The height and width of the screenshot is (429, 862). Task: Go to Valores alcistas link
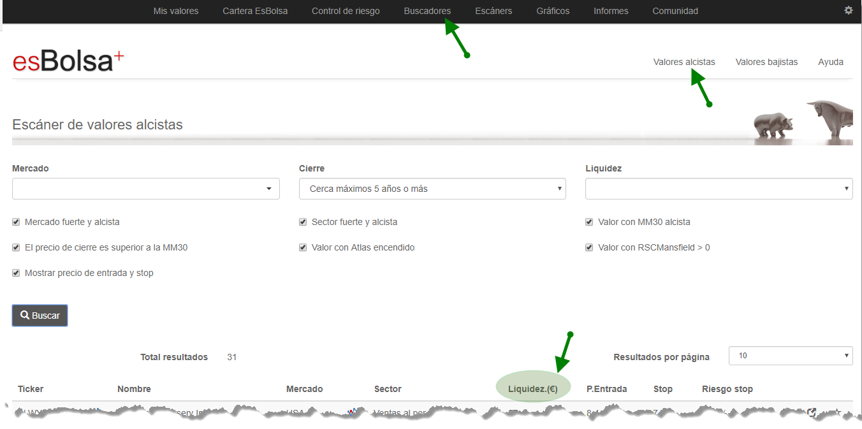coord(684,62)
